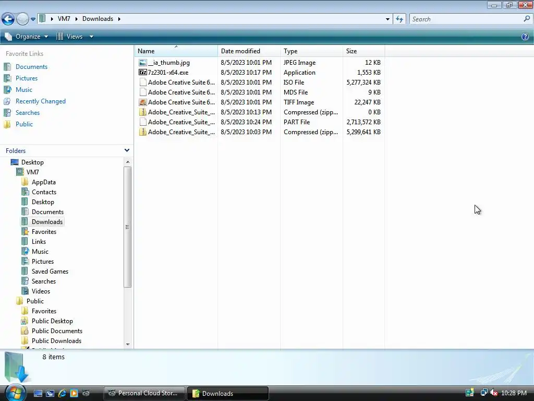Open Recently Changed favorite link
The height and width of the screenshot is (401, 534).
tap(41, 101)
